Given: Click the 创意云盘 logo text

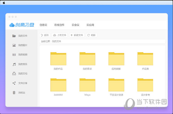Looking at the screenshot, I should pos(25,25).
